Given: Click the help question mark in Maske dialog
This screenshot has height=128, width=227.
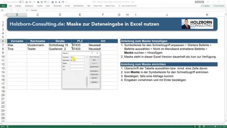Looking at the screenshot, I should (92, 53).
